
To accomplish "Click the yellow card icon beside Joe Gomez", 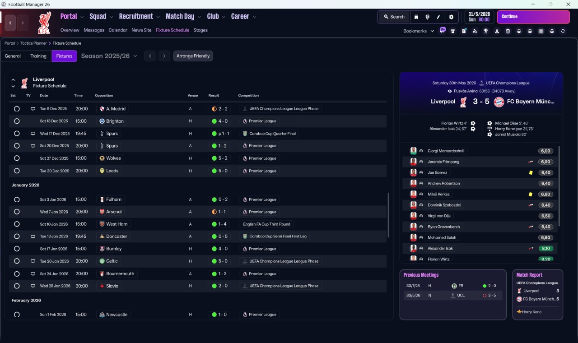I will (x=531, y=173).
